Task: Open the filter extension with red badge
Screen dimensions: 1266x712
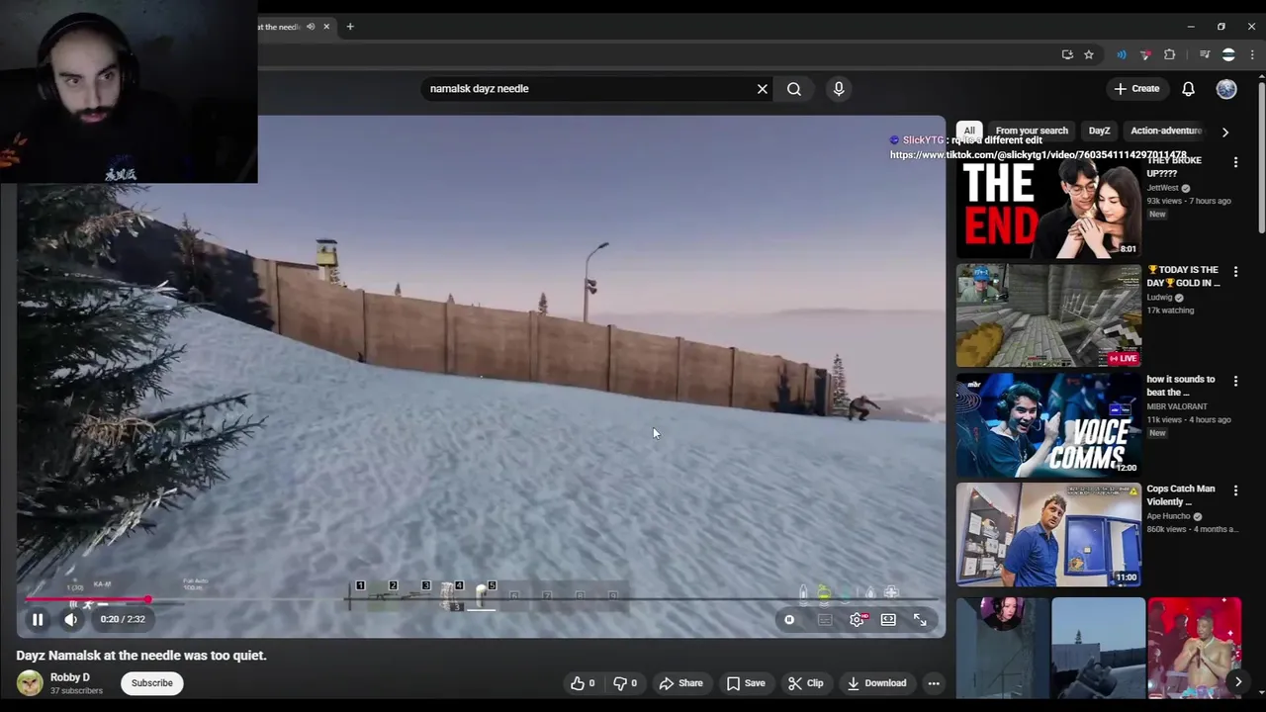Action: click(1145, 54)
